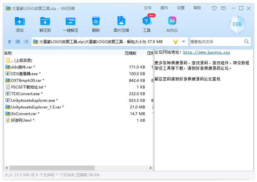This screenshot has height=182, width=257.
Task: Click the dds插件.rar file icon
Action: (x=8, y=67)
